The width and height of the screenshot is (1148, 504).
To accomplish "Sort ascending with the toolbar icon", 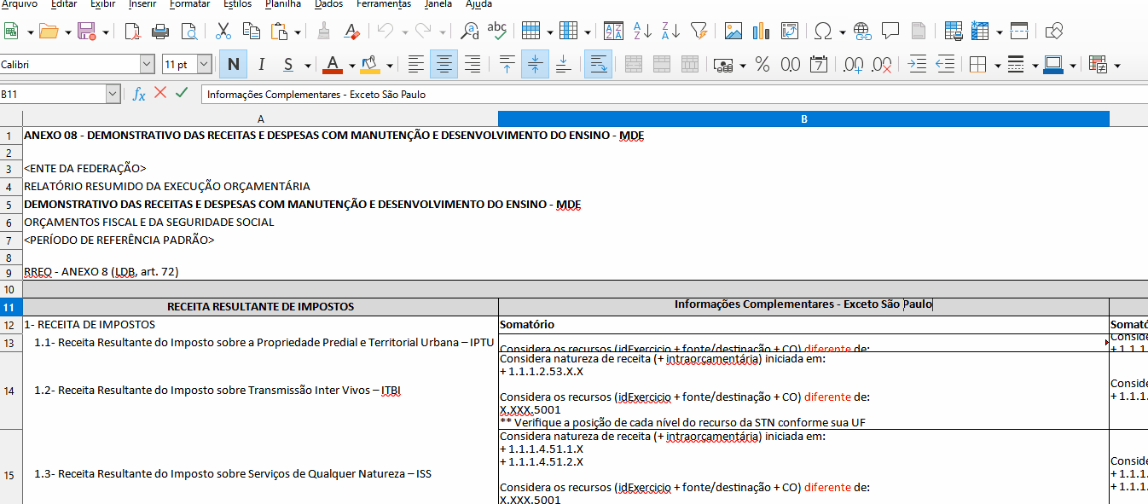I will pyautogui.click(x=642, y=32).
